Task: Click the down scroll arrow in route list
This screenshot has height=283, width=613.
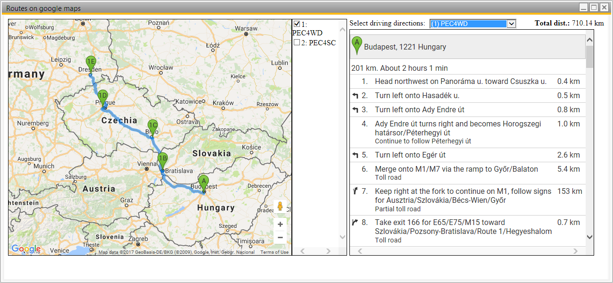Action: click(343, 238)
